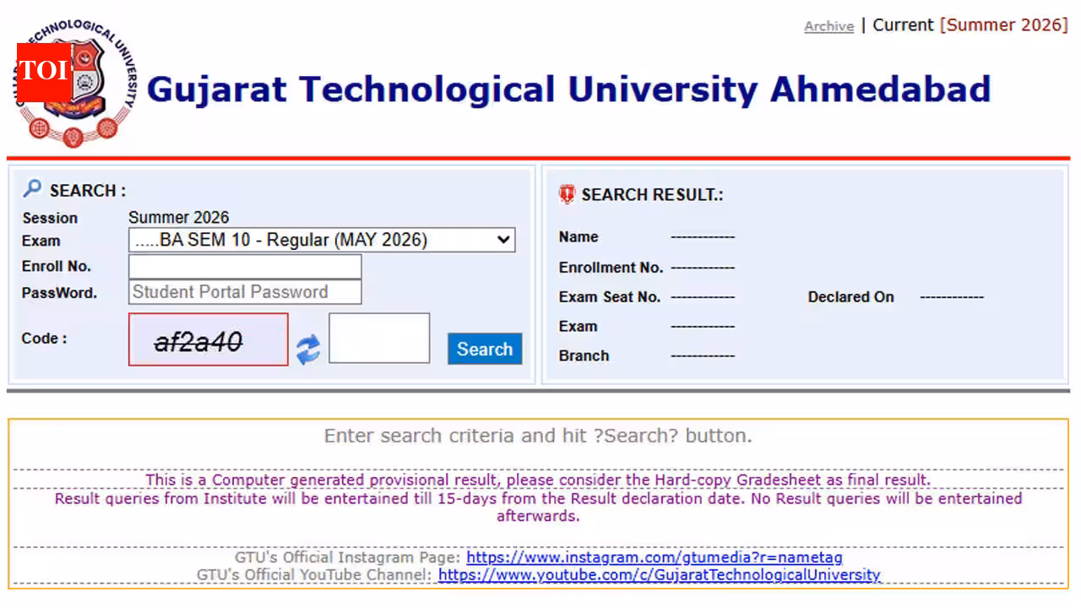This screenshot has height=608, width=1081.
Task: Click the 'Branch' result label
Action: coord(584,356)
